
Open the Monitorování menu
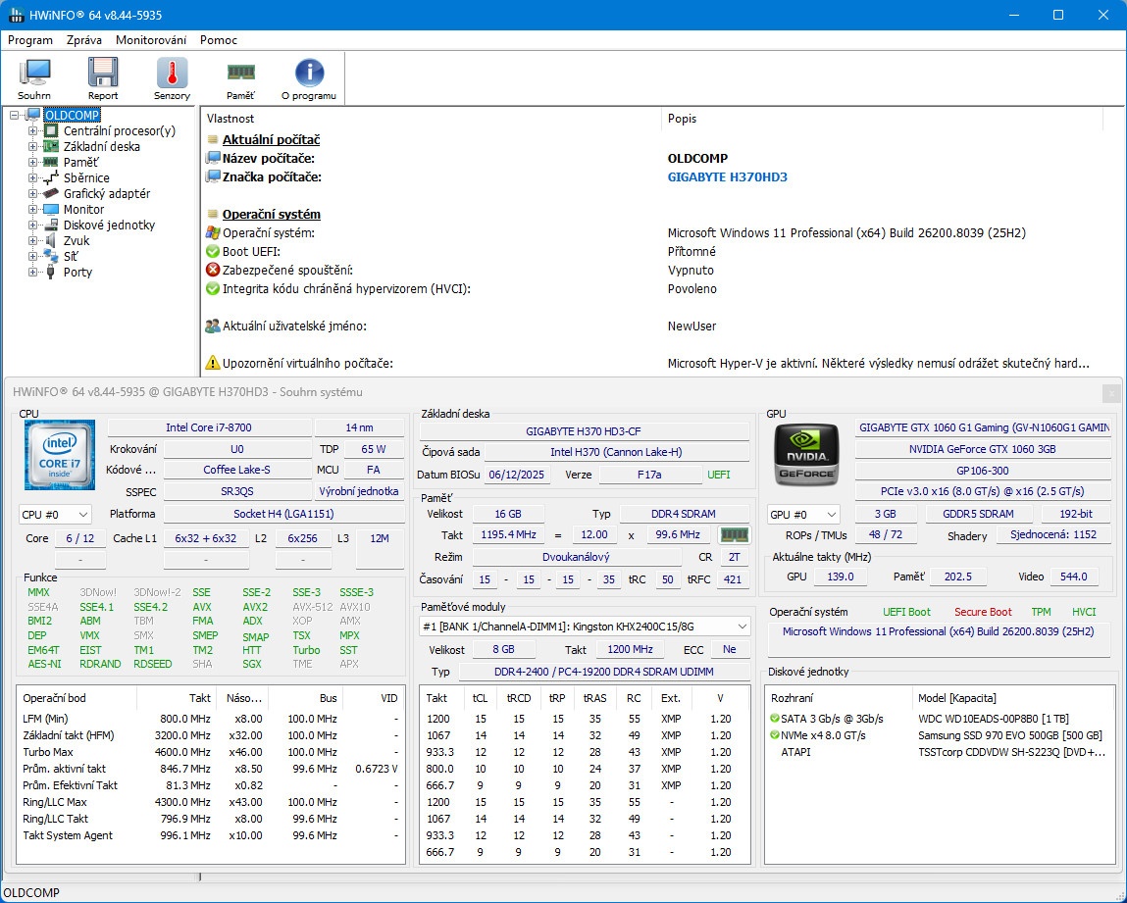pyautogui.click(x=150, y=40)
